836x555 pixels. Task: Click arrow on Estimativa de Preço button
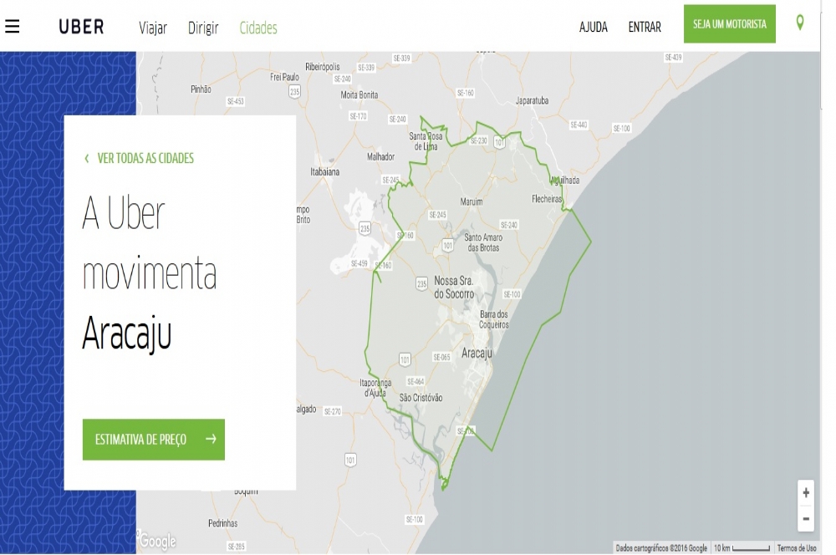(211, 439)
